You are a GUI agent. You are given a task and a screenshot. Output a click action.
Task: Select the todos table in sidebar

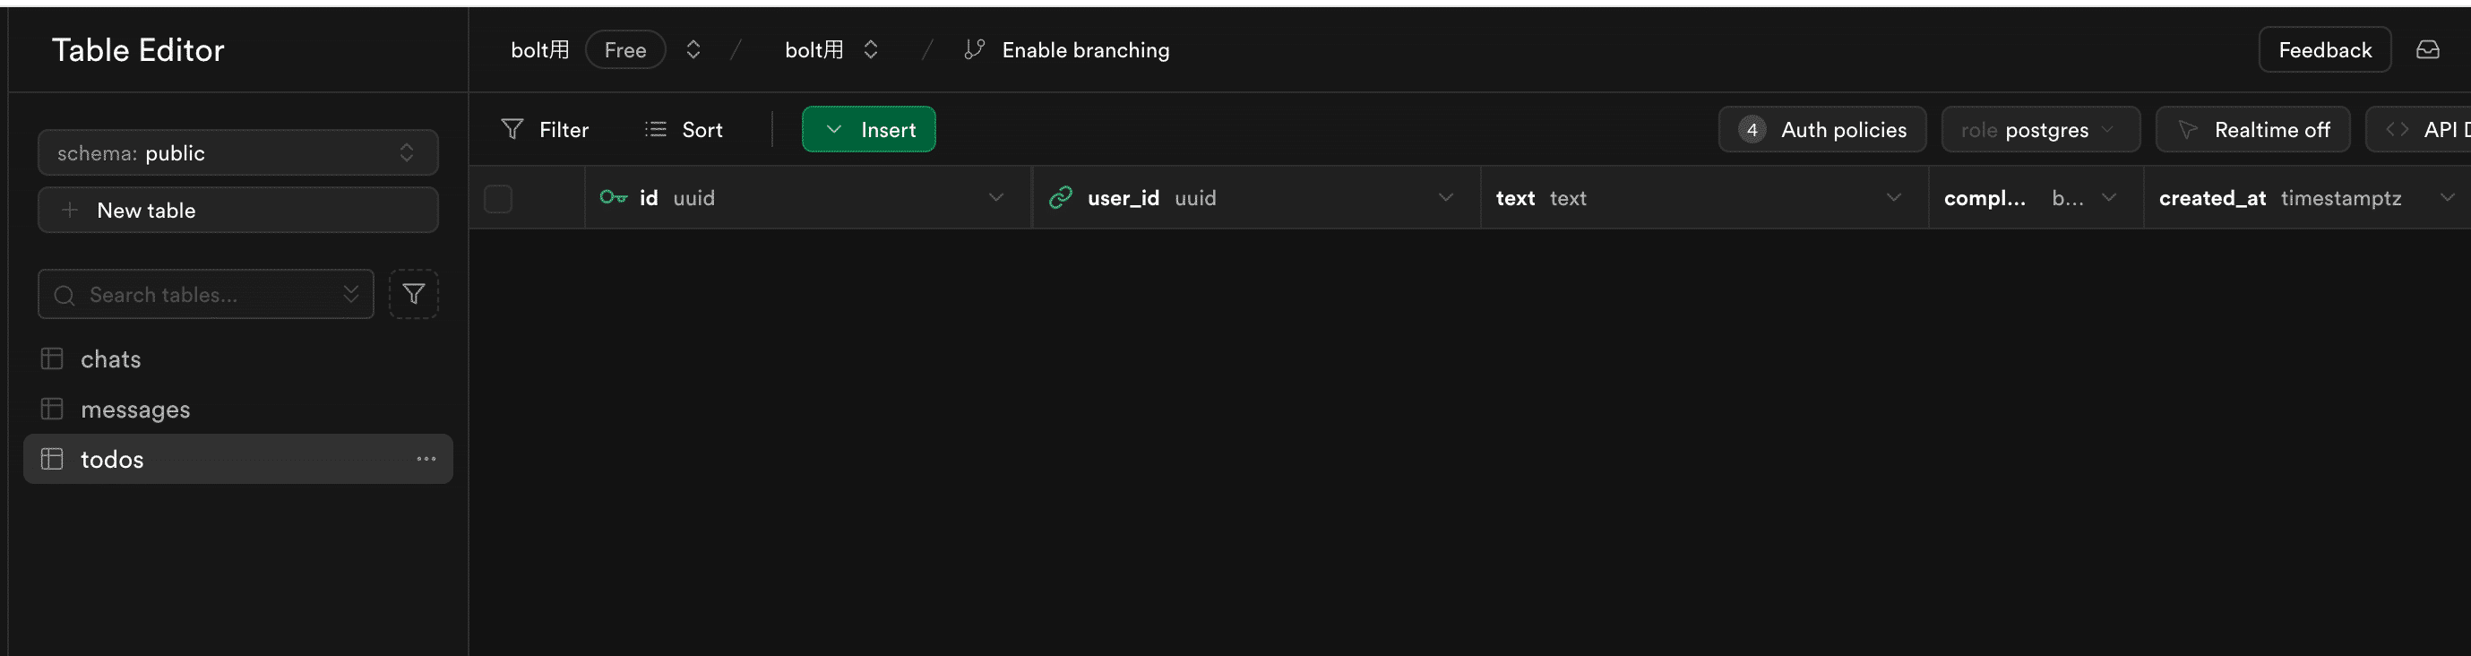112,460
